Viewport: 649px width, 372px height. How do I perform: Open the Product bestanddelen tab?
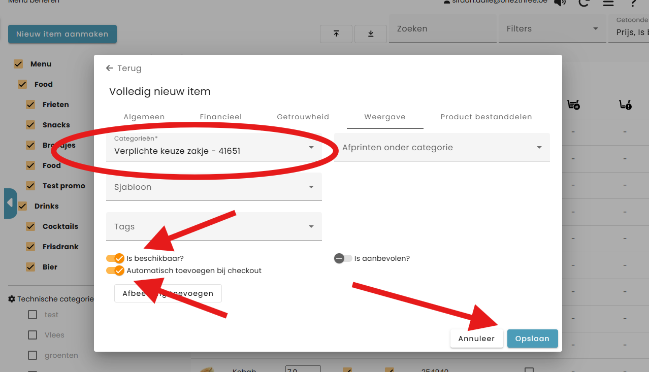486,117
